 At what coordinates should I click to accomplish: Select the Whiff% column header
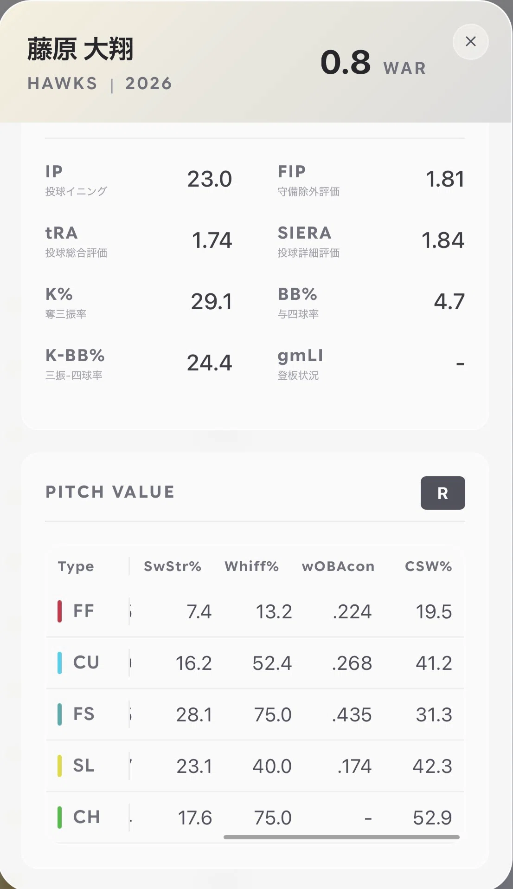tap(251, 566)
